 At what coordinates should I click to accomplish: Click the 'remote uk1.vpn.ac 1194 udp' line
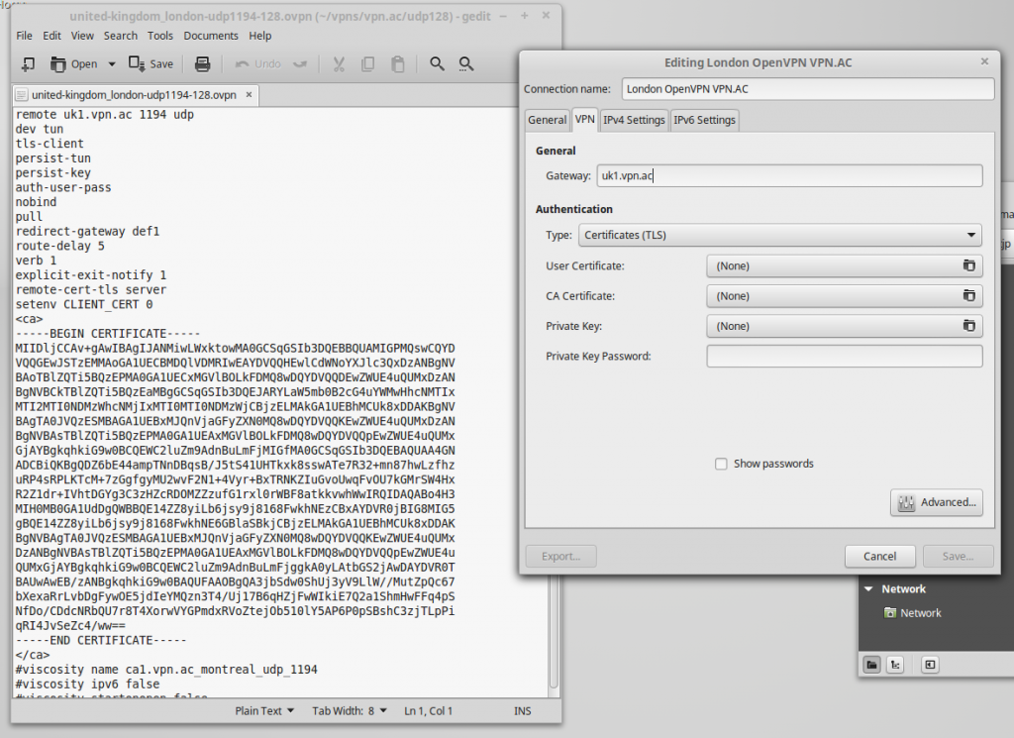point(105,115)
